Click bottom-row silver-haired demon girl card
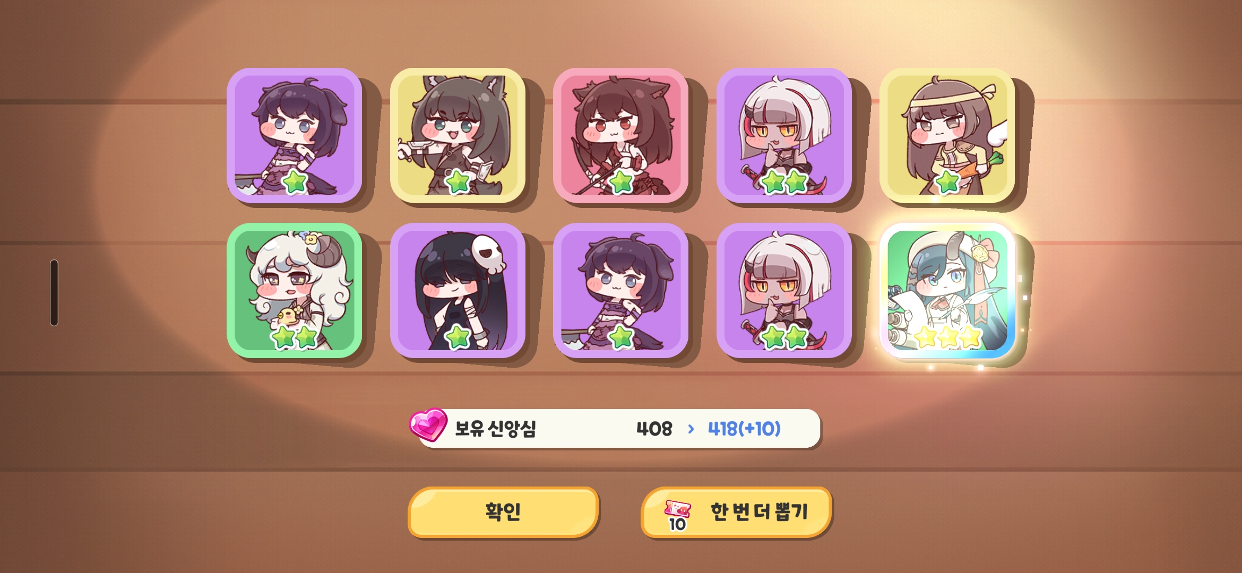This screenshot has height=573, width=1242. 784,291
